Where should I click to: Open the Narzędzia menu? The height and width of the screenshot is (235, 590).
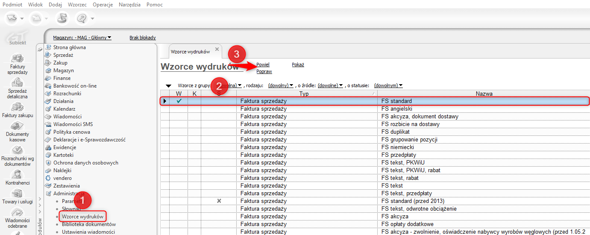[x=130, y=4]
